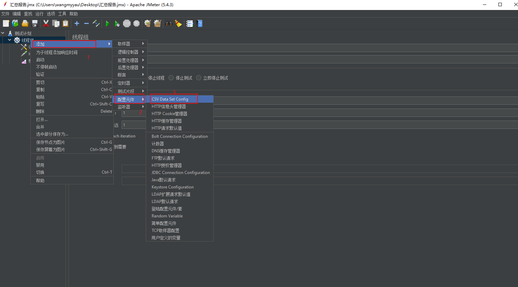Viewport: 518px width, 287px height.
Task: Select the 测试计划 flask icon in tree
Action: tap(10, 33)
